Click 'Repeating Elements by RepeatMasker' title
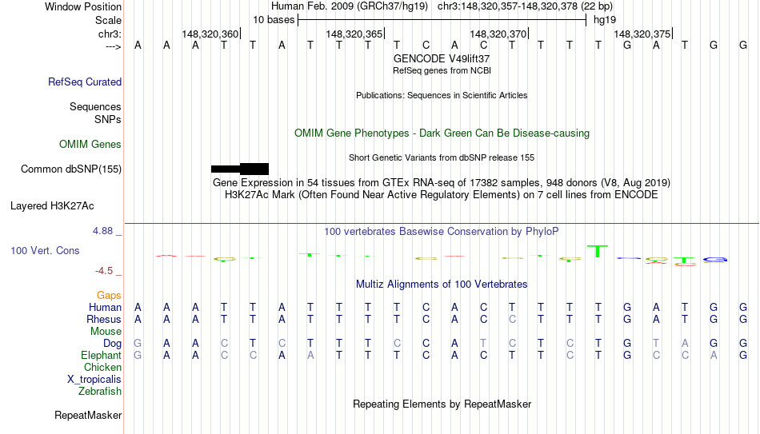This screenshot has height=434, width=760. coord(442,404)
